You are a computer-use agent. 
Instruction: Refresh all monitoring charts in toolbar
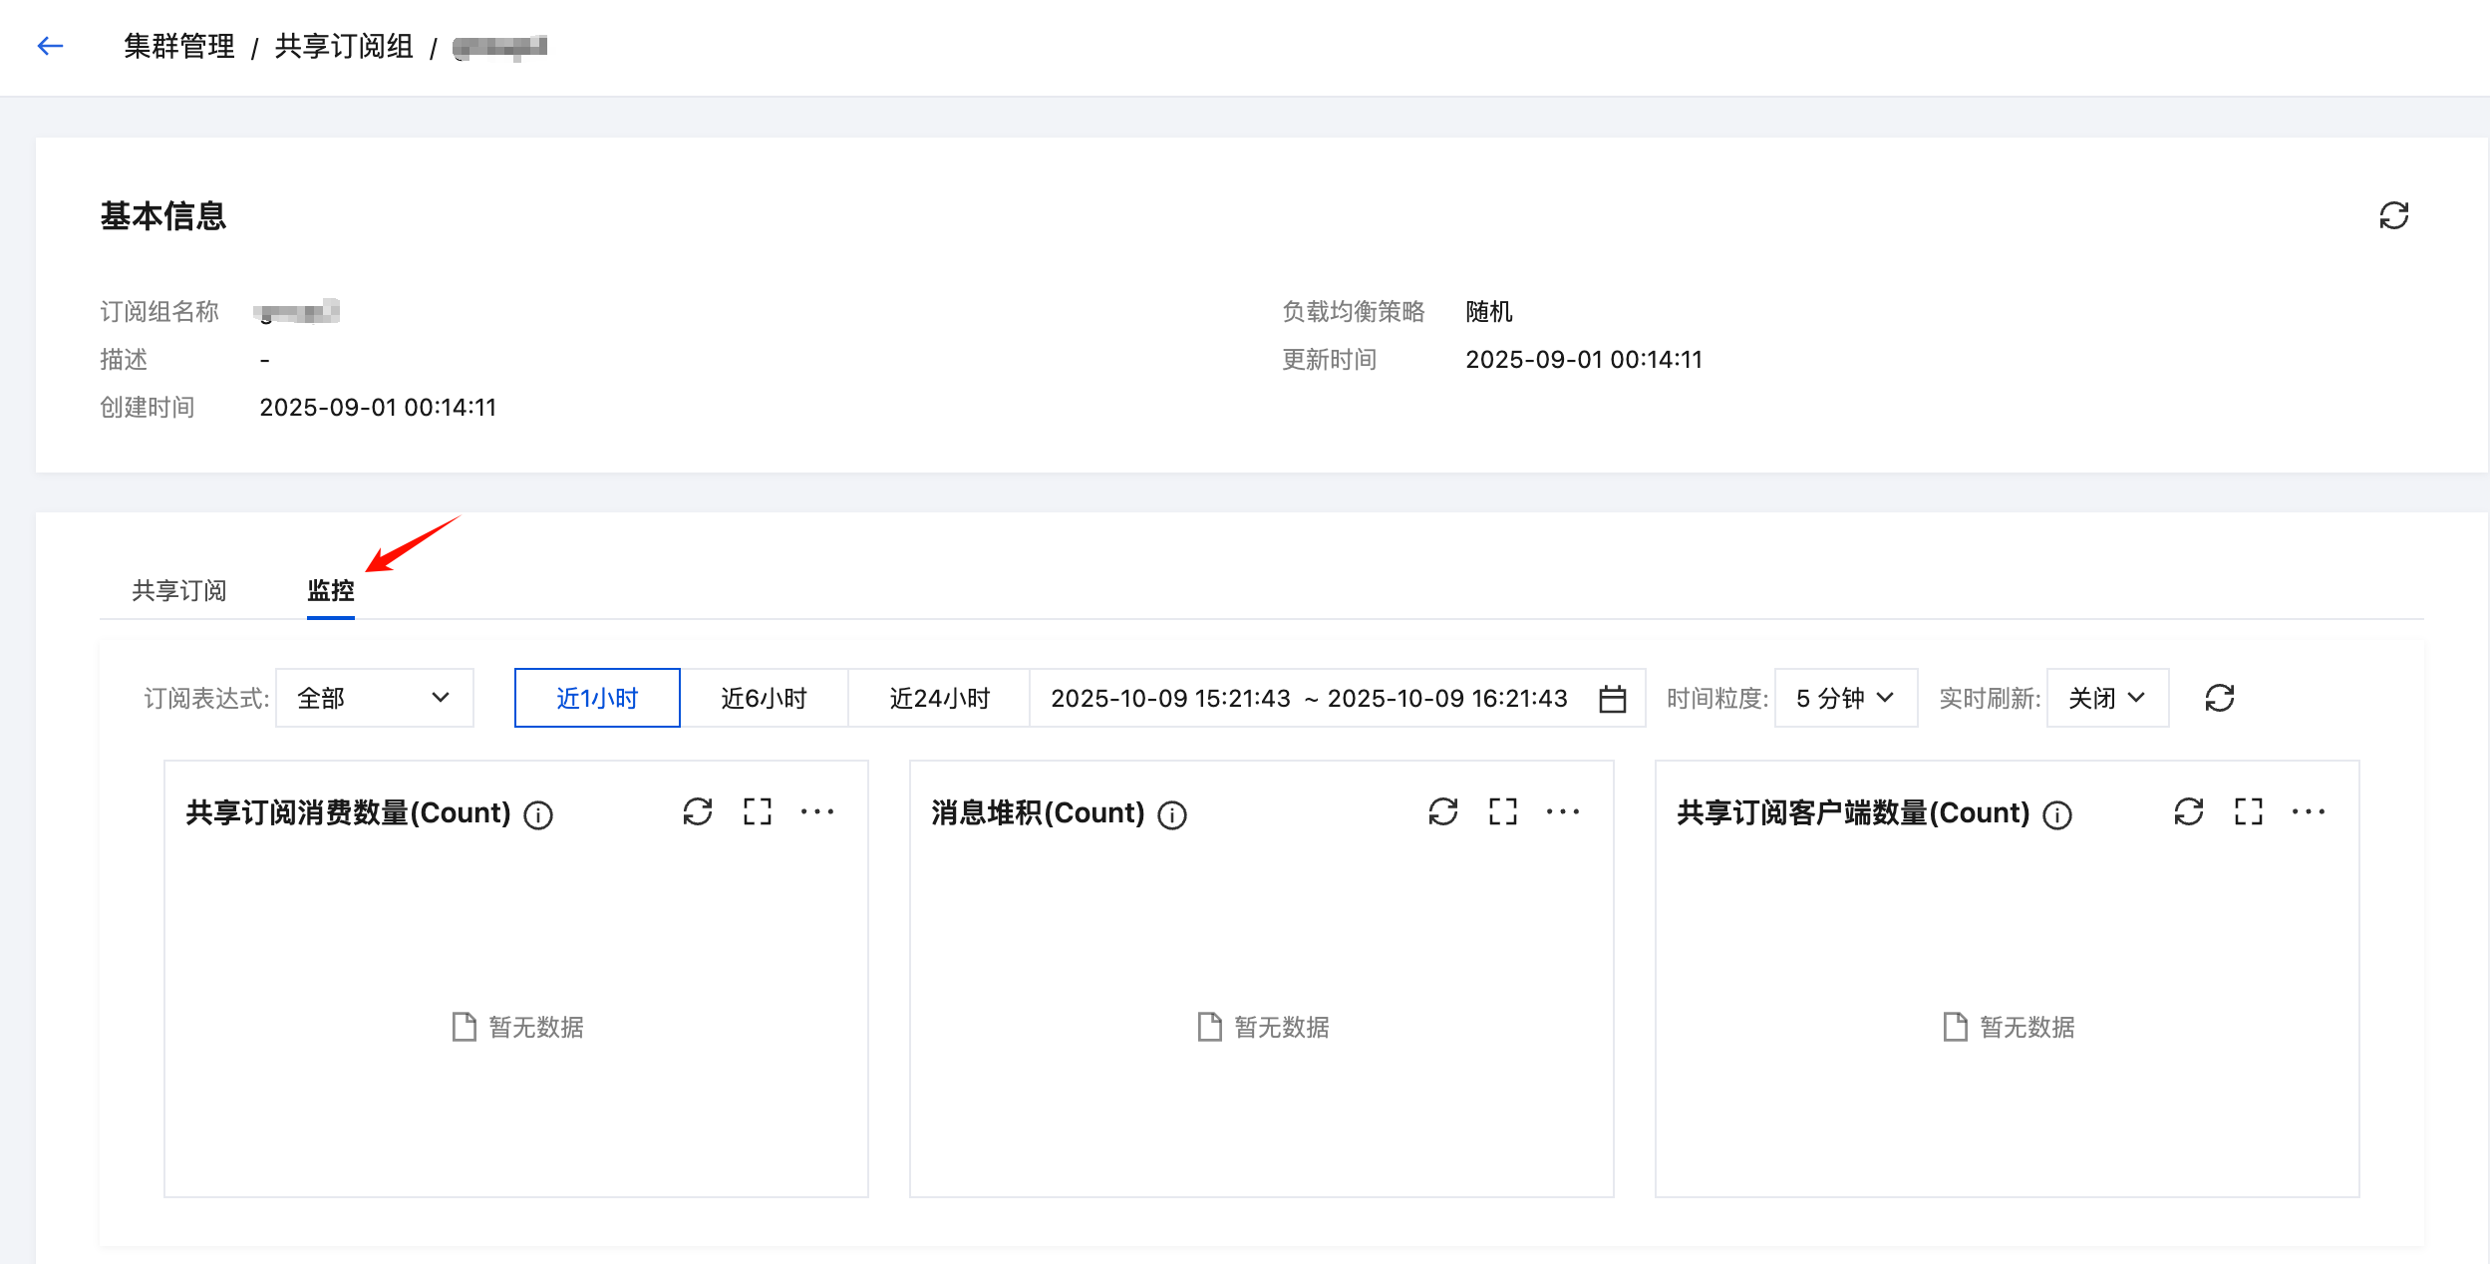click(2220, 698)
